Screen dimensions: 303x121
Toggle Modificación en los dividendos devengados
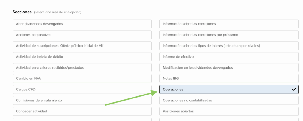(x=229, y=68)
